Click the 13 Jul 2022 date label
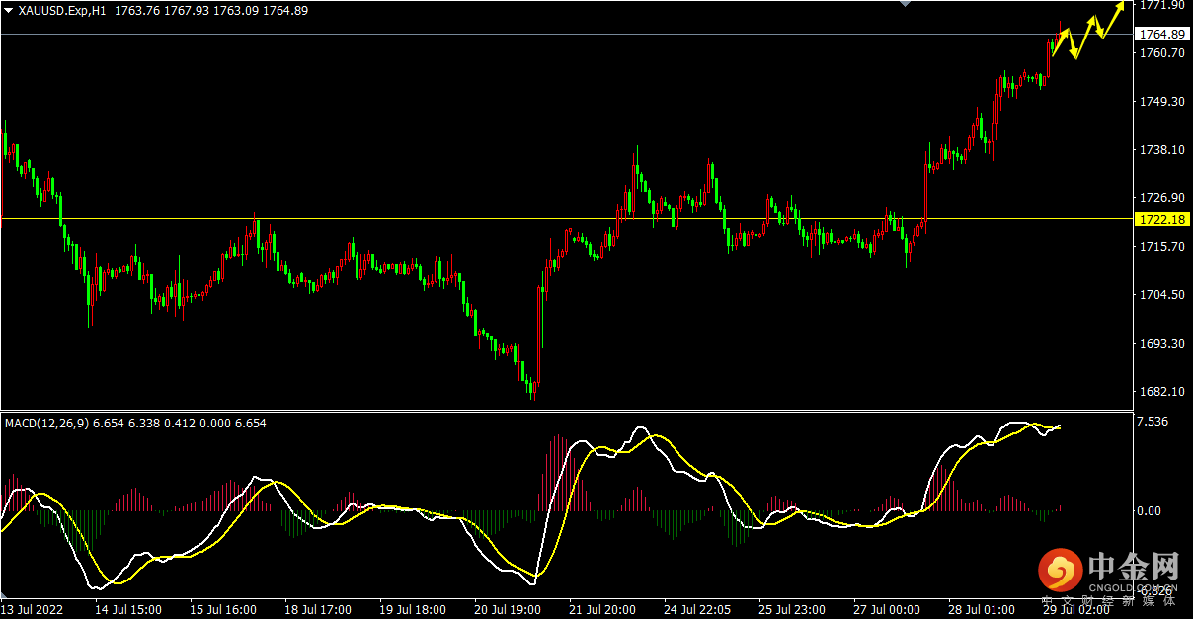The image size is (1193, 619). point(33,609)
